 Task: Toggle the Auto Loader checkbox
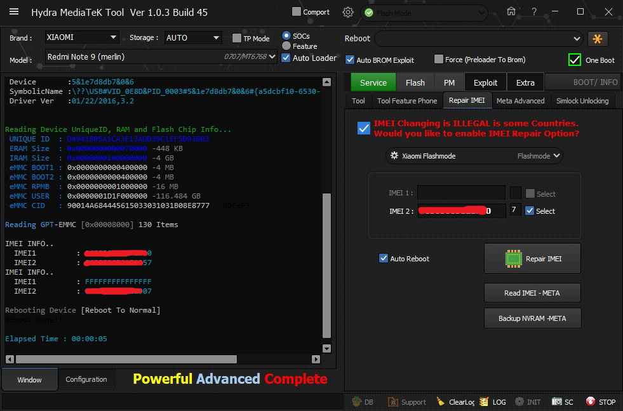tap(286, 58)
